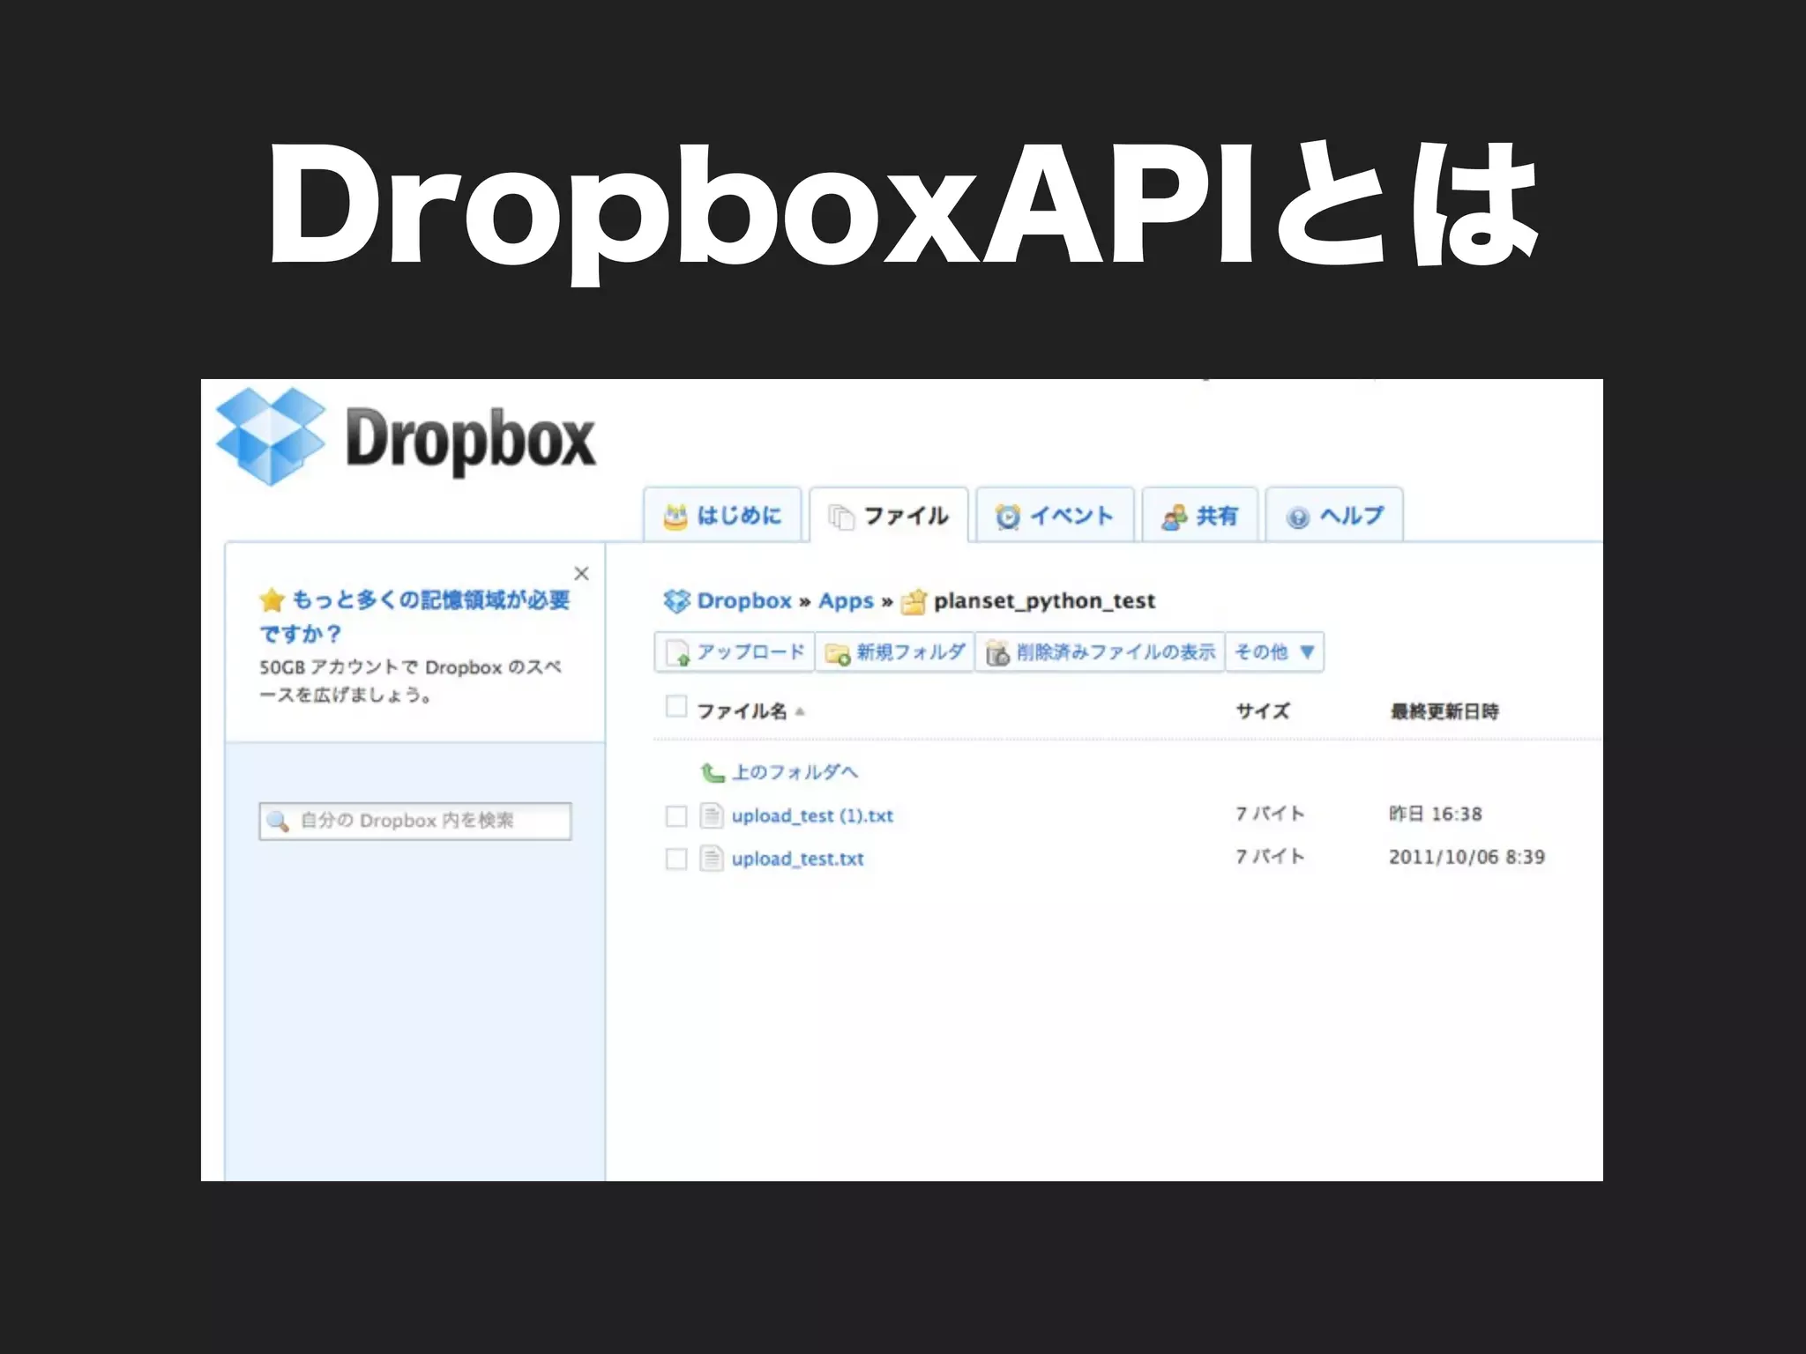
Task: Click the Dropbox wordmark text
Action: 470,441
